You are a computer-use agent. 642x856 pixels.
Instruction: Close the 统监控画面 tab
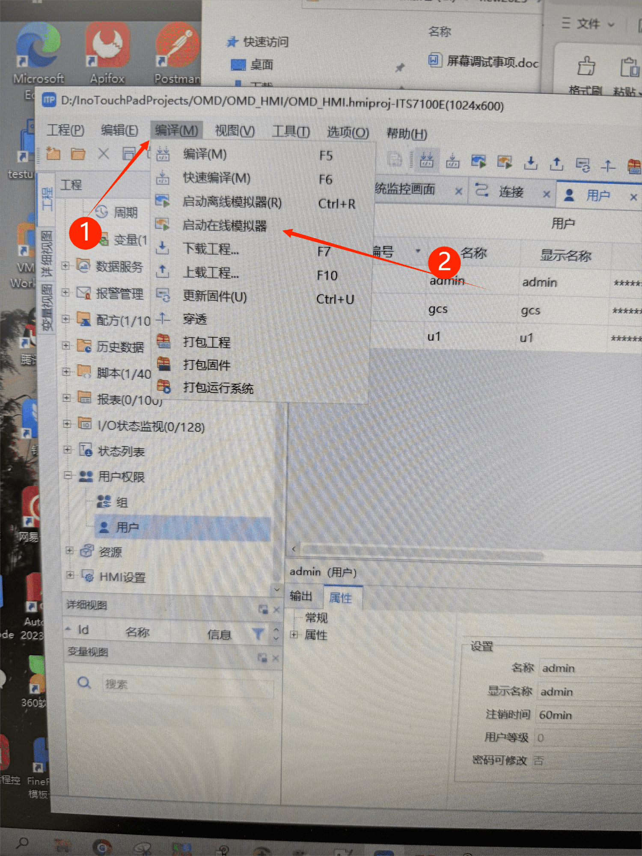point(459,191)
